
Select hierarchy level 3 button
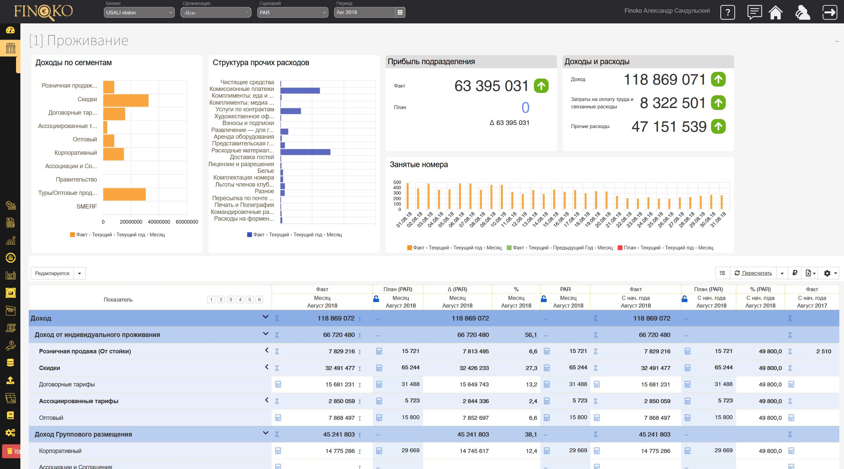pyautogui.click(x=230, y=300)
